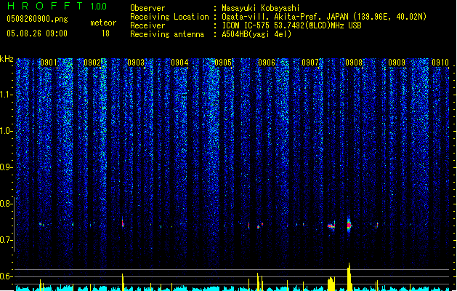This screenshot has height=291, width=457.
Task: Click the 1.1 kHz axis label
Action: click(6, 95)
